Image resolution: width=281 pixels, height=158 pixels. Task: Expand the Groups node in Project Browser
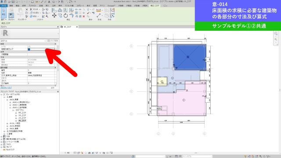(1, 147)
